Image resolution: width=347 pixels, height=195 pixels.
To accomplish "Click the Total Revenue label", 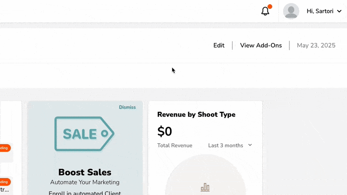I will pyautogui.click(x=174, y=146).
